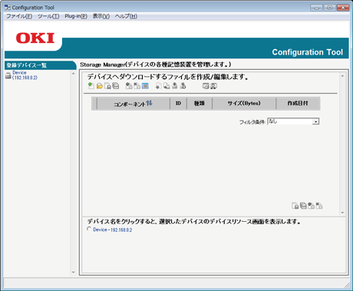Click the greyed upload-to-device toolbar icon
Image resolution: width=353 pixels, height=291 pixels.
183,86
